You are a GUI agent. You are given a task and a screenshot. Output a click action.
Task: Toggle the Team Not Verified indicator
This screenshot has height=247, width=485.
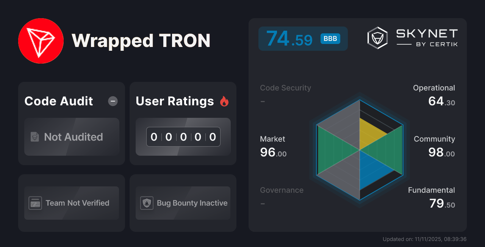pyautogui.click(x=71, y=203)
